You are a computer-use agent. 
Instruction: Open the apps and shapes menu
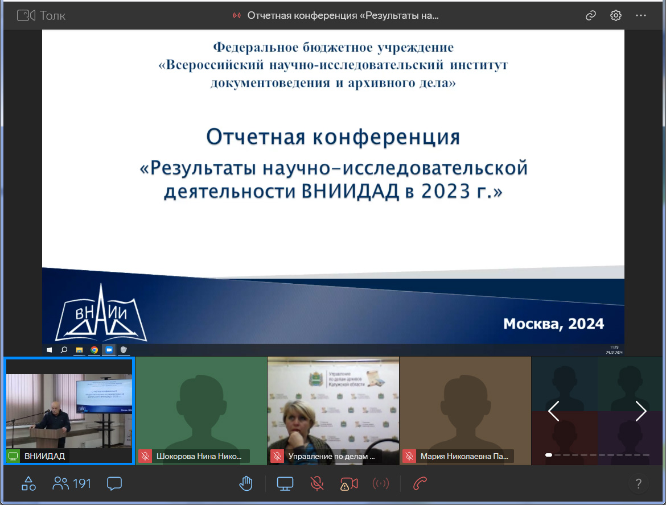28,484
